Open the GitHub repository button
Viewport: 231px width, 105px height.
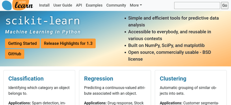pyautogui.click(x=15, y=54)
